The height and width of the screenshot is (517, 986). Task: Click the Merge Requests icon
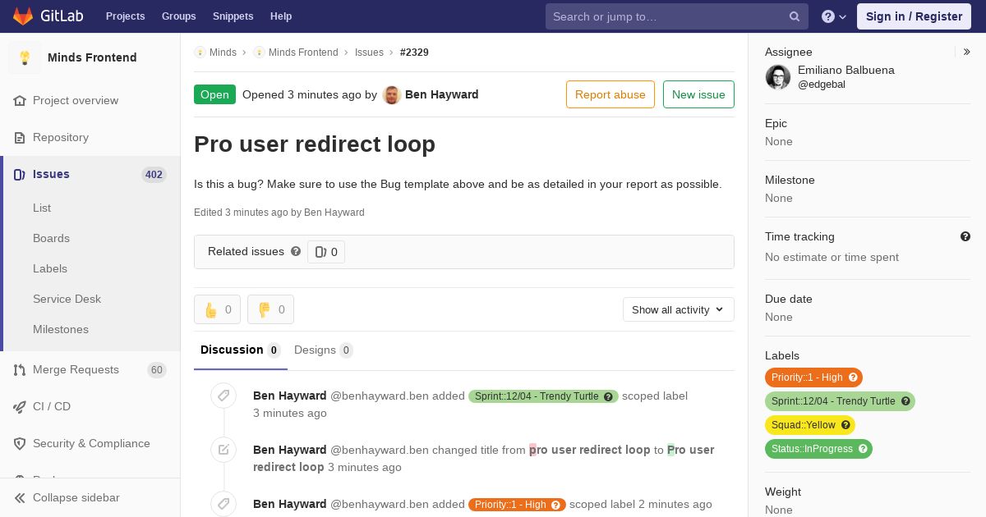20,370
